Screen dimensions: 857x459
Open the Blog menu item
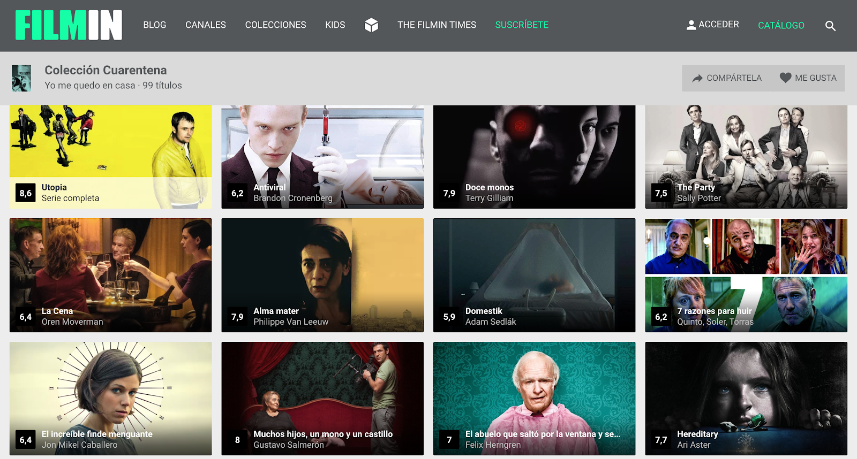click(x=154, y=25)
